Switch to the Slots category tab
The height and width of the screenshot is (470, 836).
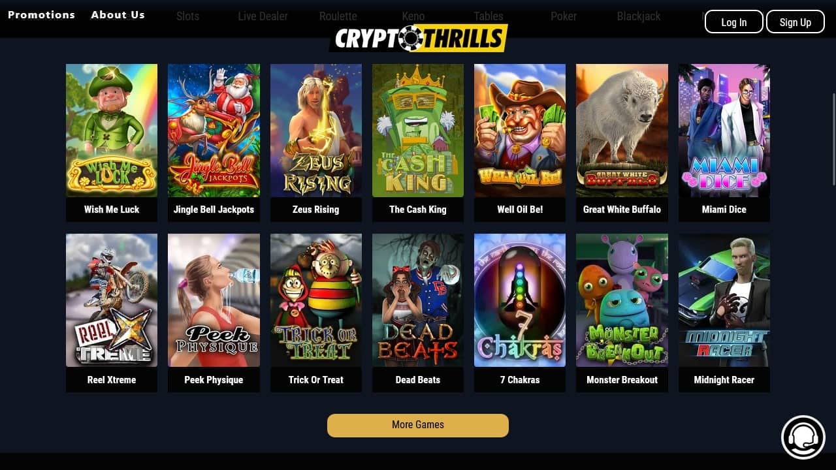click(x=187, y=16)
